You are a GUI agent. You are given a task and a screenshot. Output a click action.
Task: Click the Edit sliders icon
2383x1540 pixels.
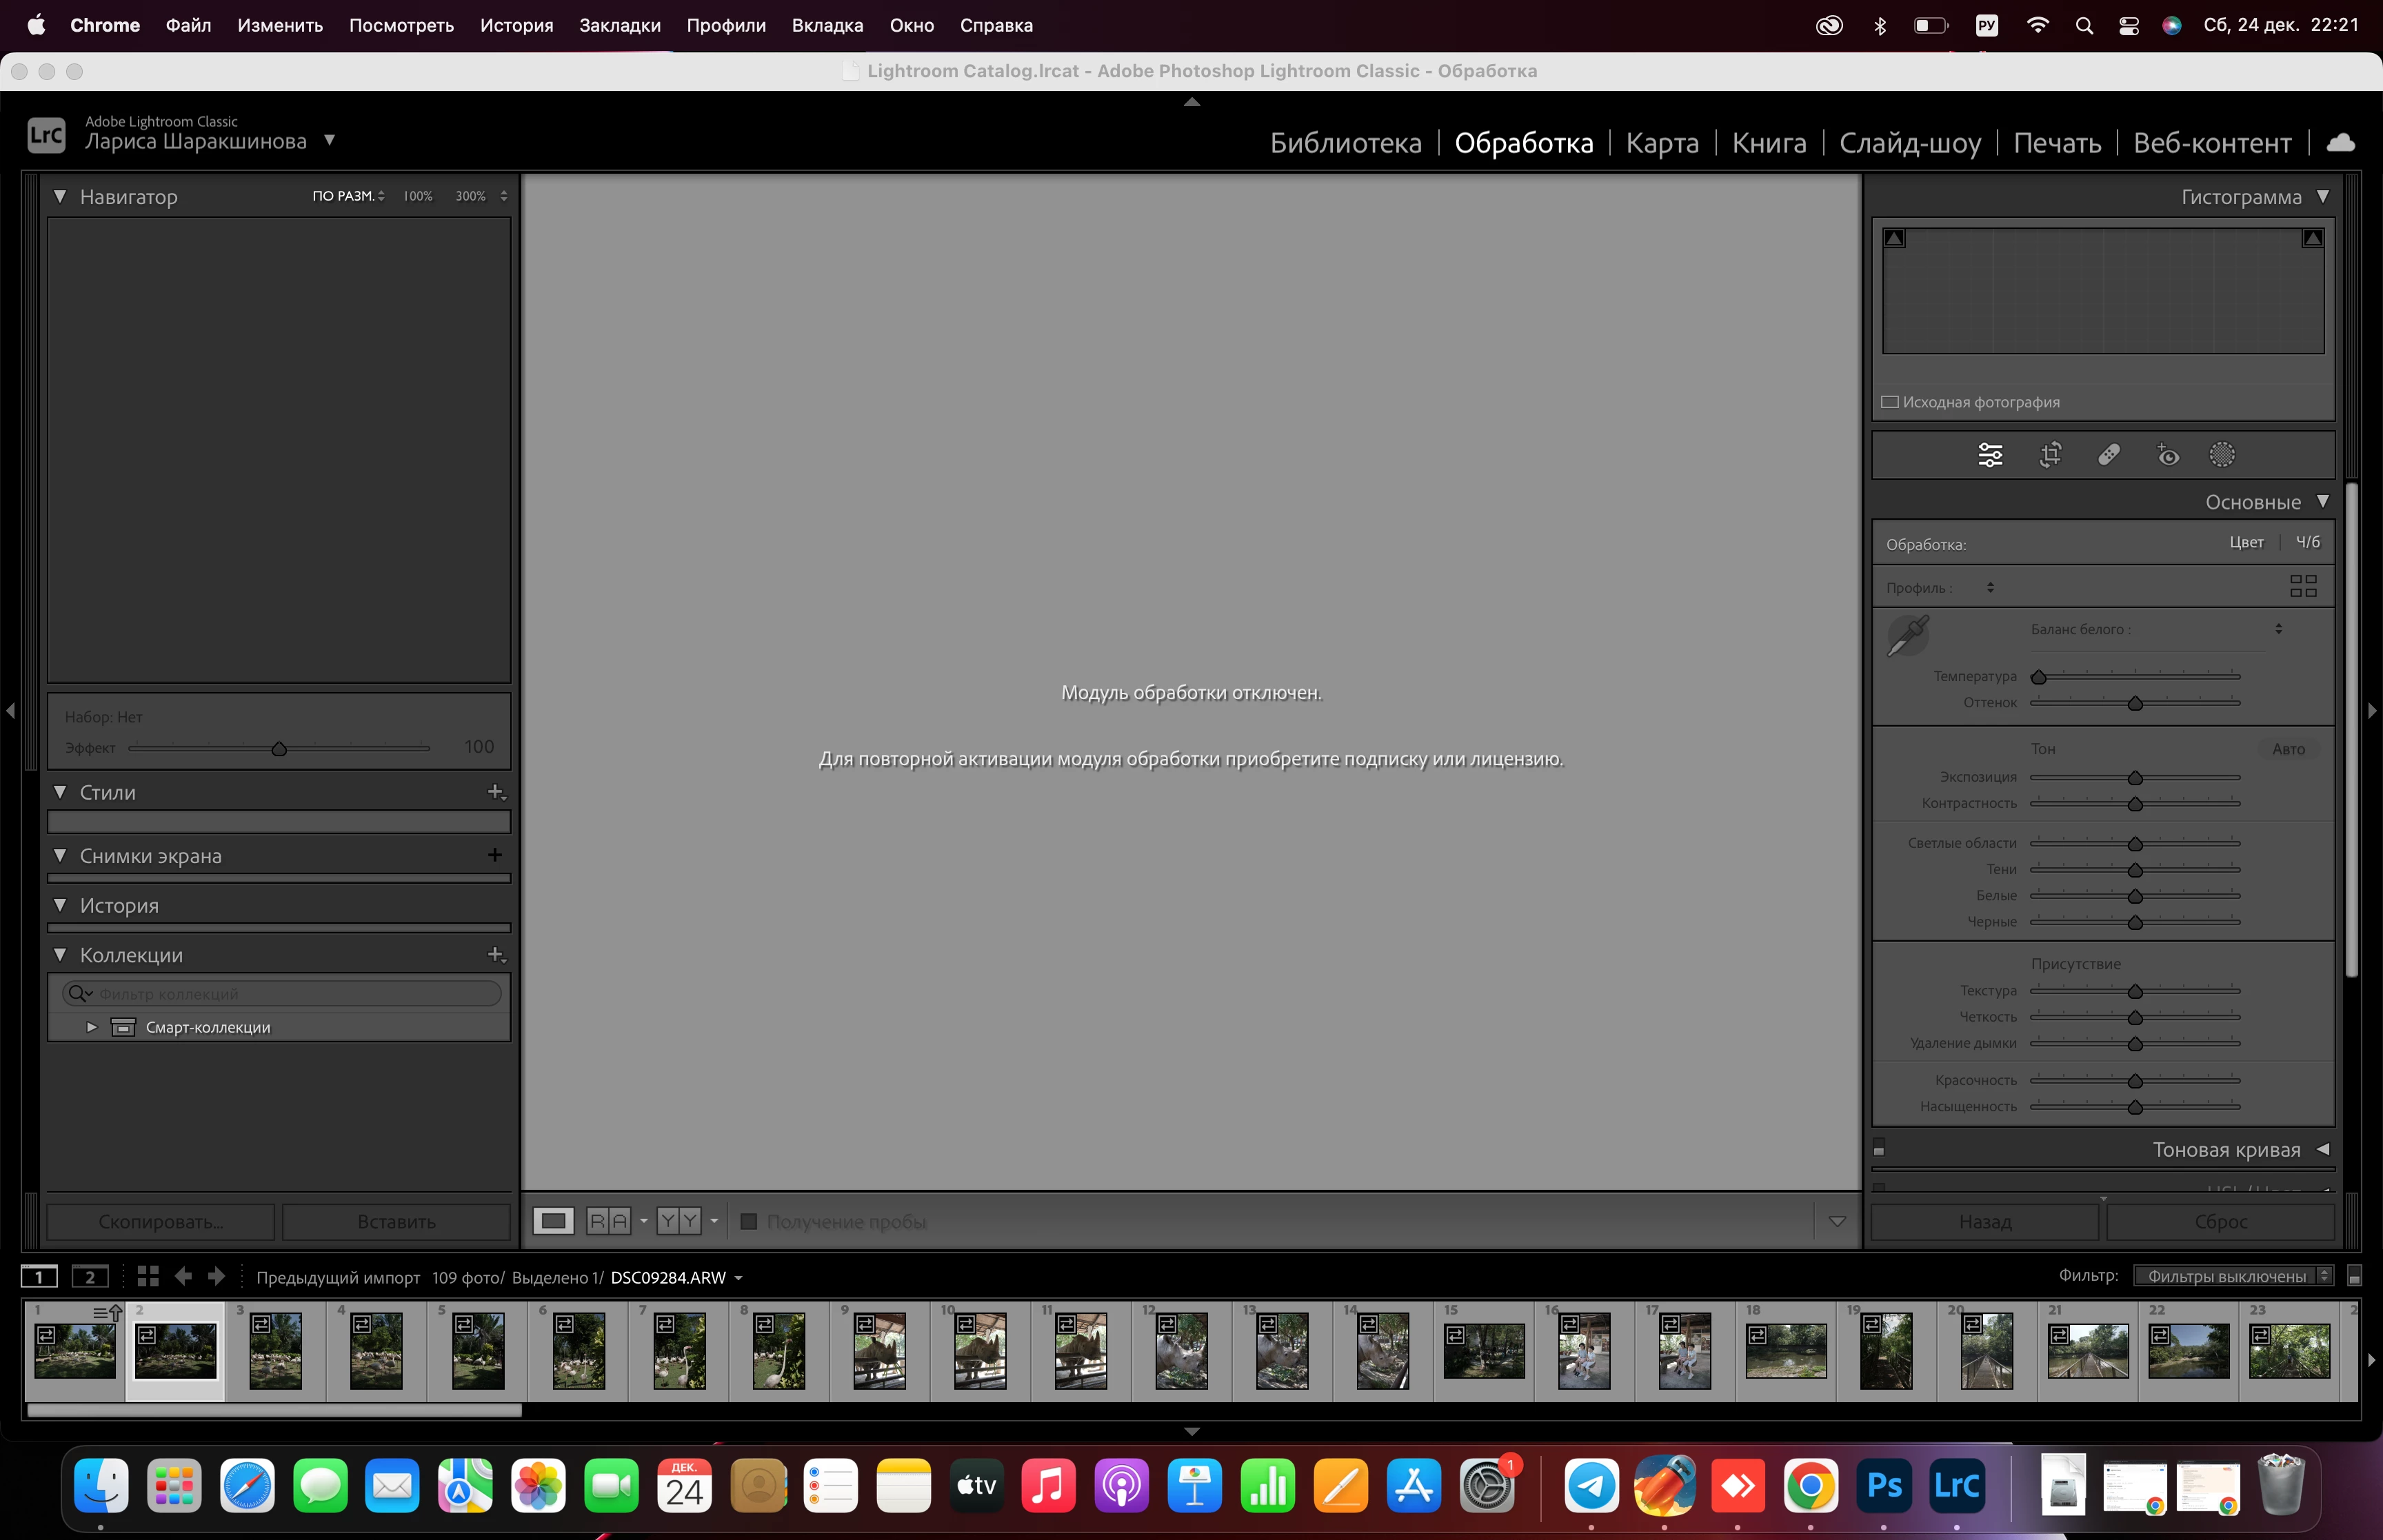[x=1990, y=455]
